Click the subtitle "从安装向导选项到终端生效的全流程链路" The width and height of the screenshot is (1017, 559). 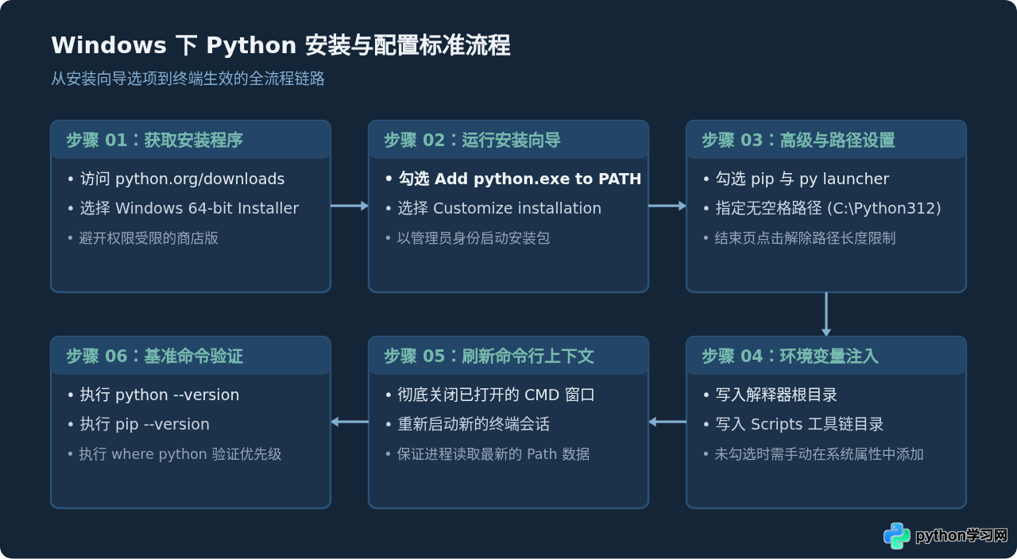point(188,79)
